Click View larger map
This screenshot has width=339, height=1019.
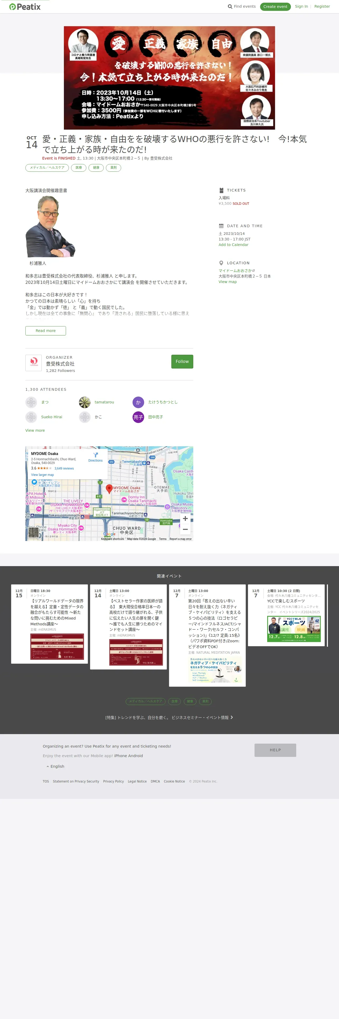42,475
